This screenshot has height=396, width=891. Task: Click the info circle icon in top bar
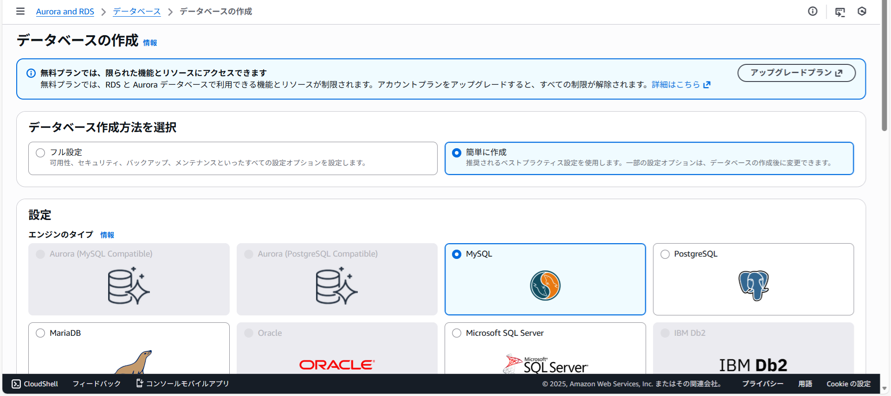pyautogui.click(x=813, y=11)
